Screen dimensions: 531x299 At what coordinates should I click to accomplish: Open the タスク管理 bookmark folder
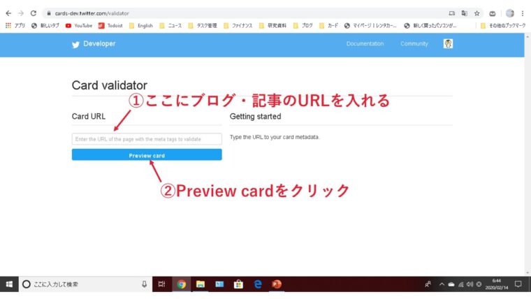[203, 25]
